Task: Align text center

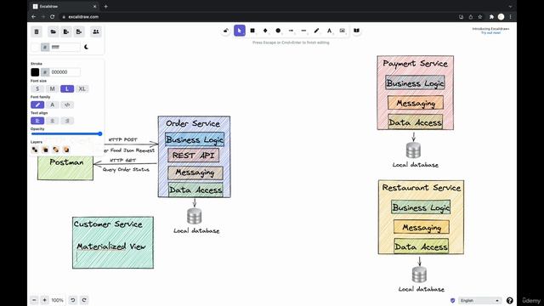Action: pyautogui.click(x=53, y=121)
